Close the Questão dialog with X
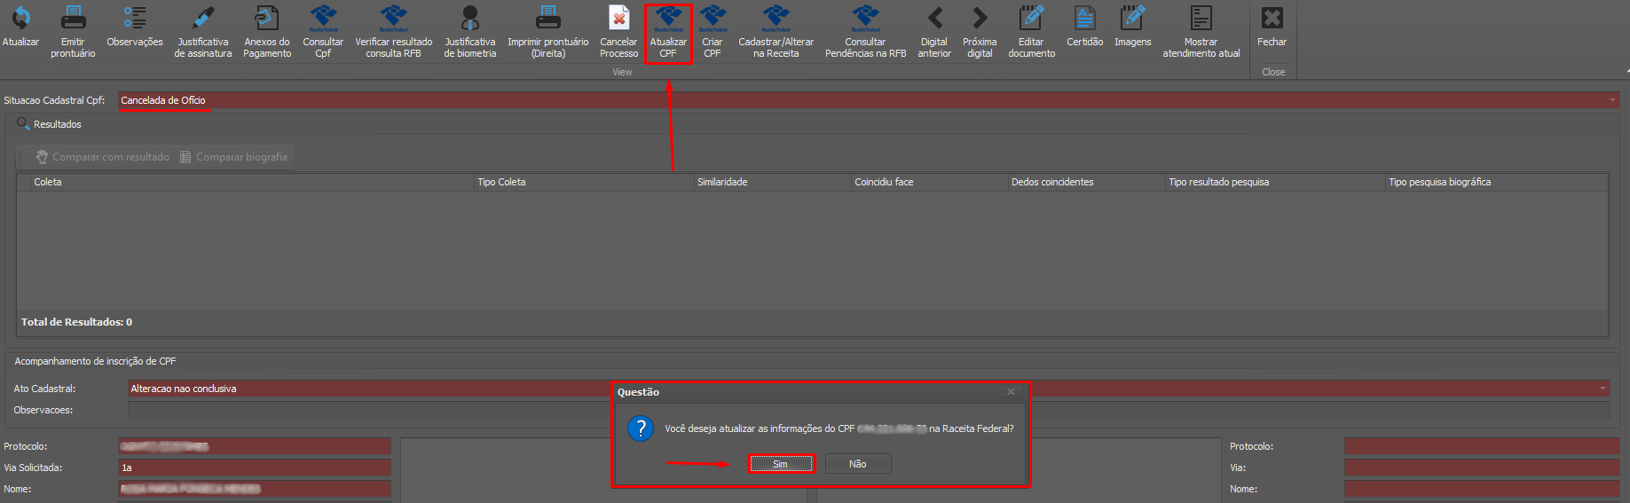Viewport: 1630px width, 503px height. 1011,391
